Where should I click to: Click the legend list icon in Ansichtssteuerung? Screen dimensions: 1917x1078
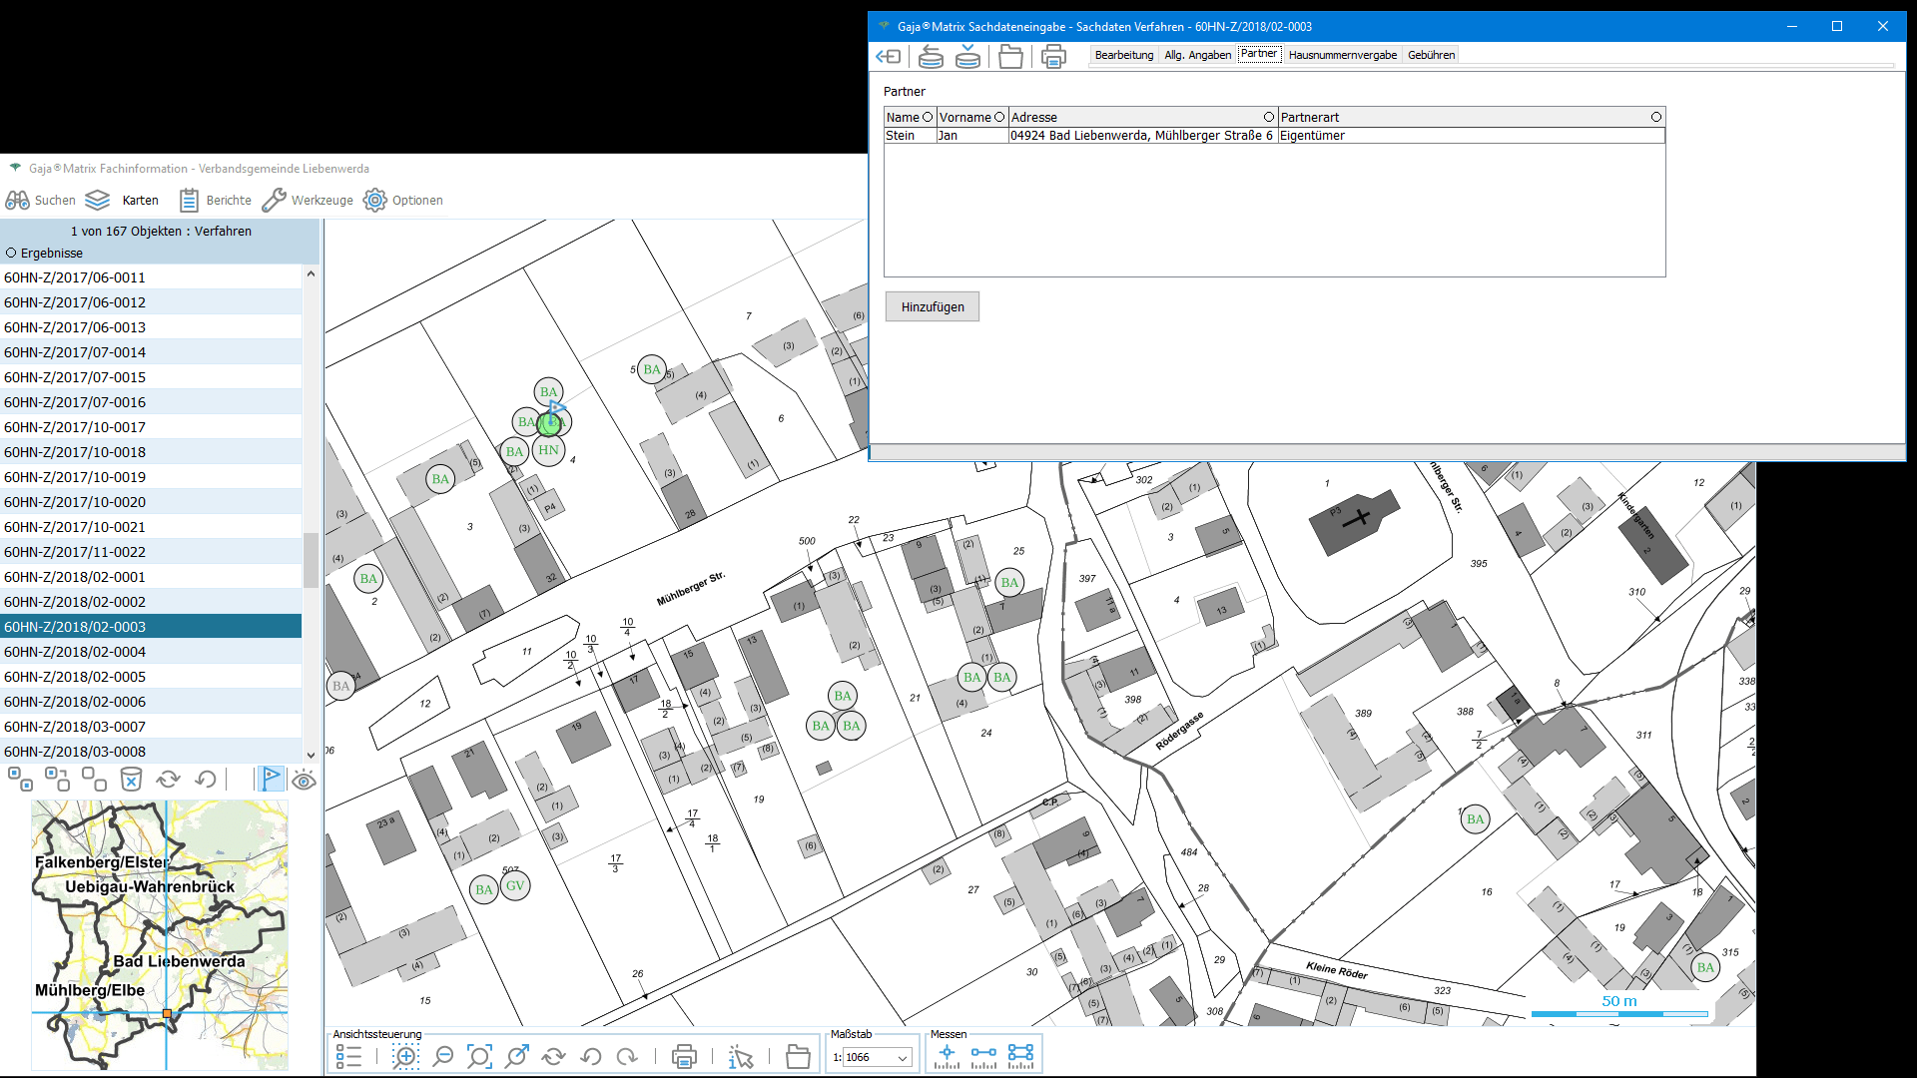(x=348, y=1056)
